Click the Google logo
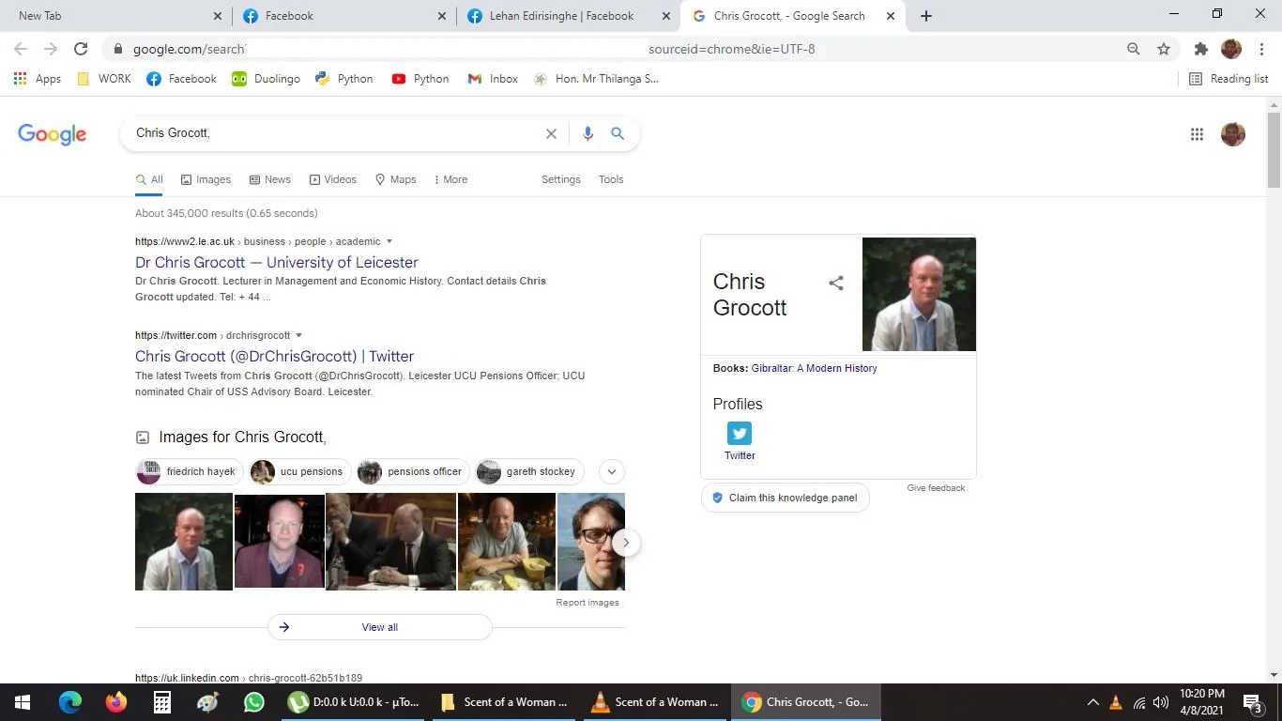The image size is (1282, 721). [x=53, y=134]
